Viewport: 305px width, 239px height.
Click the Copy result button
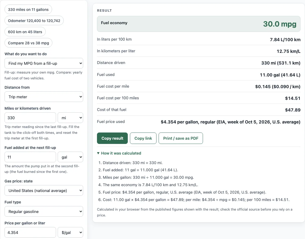pos(112,138)
